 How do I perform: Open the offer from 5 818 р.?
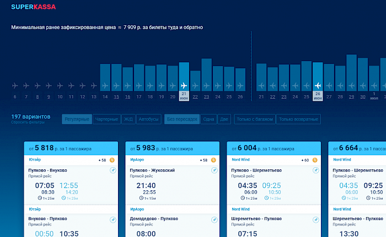71,148
